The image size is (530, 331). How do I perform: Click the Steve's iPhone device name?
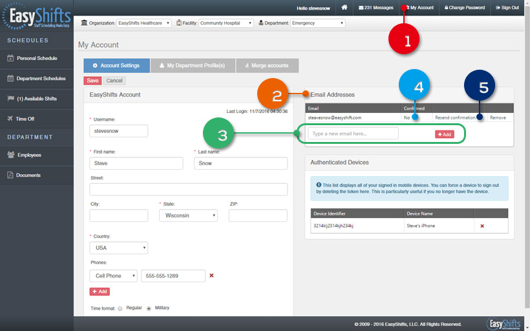(421, 226)
